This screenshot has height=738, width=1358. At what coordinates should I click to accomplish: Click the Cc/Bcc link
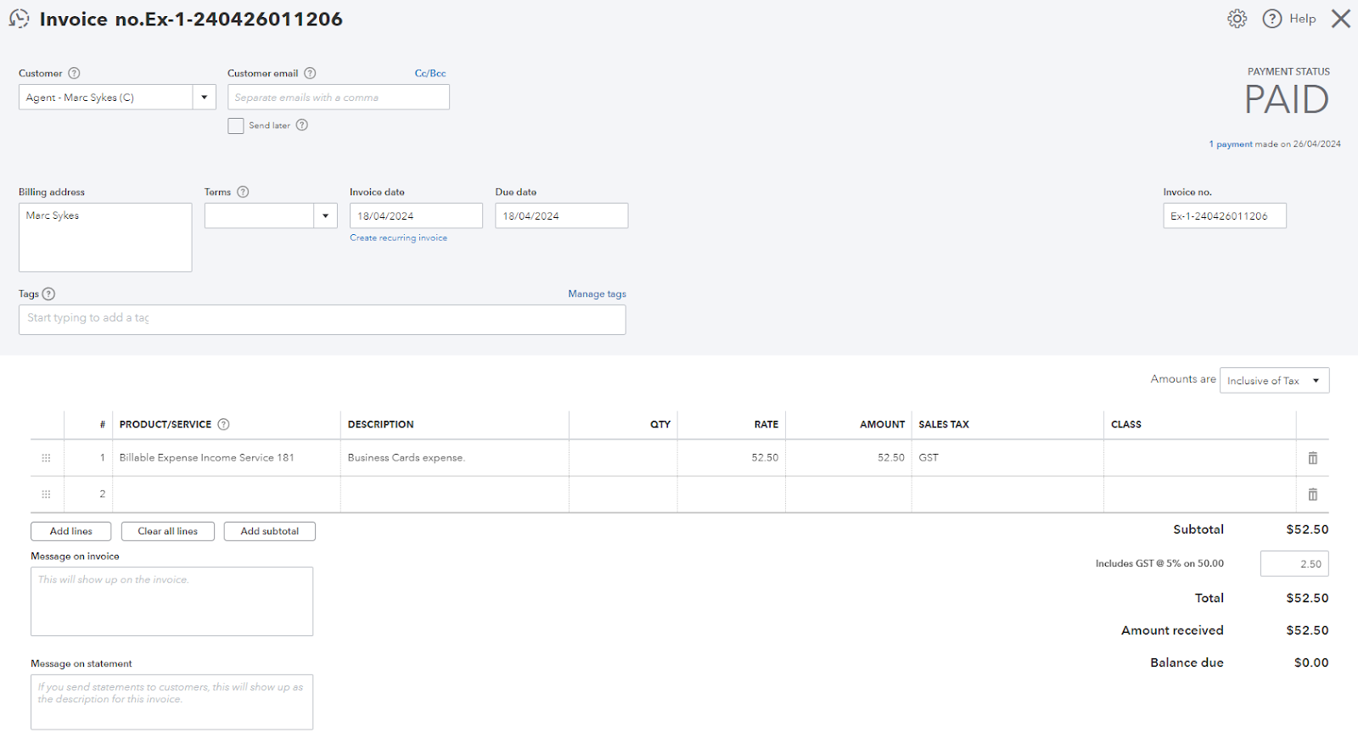click(x=430, y=73)
